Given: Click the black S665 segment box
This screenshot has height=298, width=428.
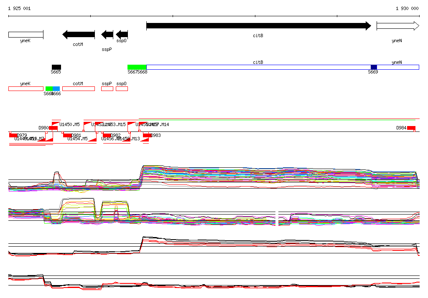Looking at the screenshot, I should pyautogui.click(x=56, y=67).
